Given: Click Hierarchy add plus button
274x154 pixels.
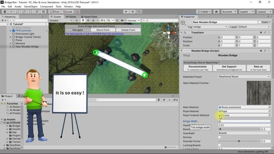Looking at the screenshot, I should coord(3,21).
